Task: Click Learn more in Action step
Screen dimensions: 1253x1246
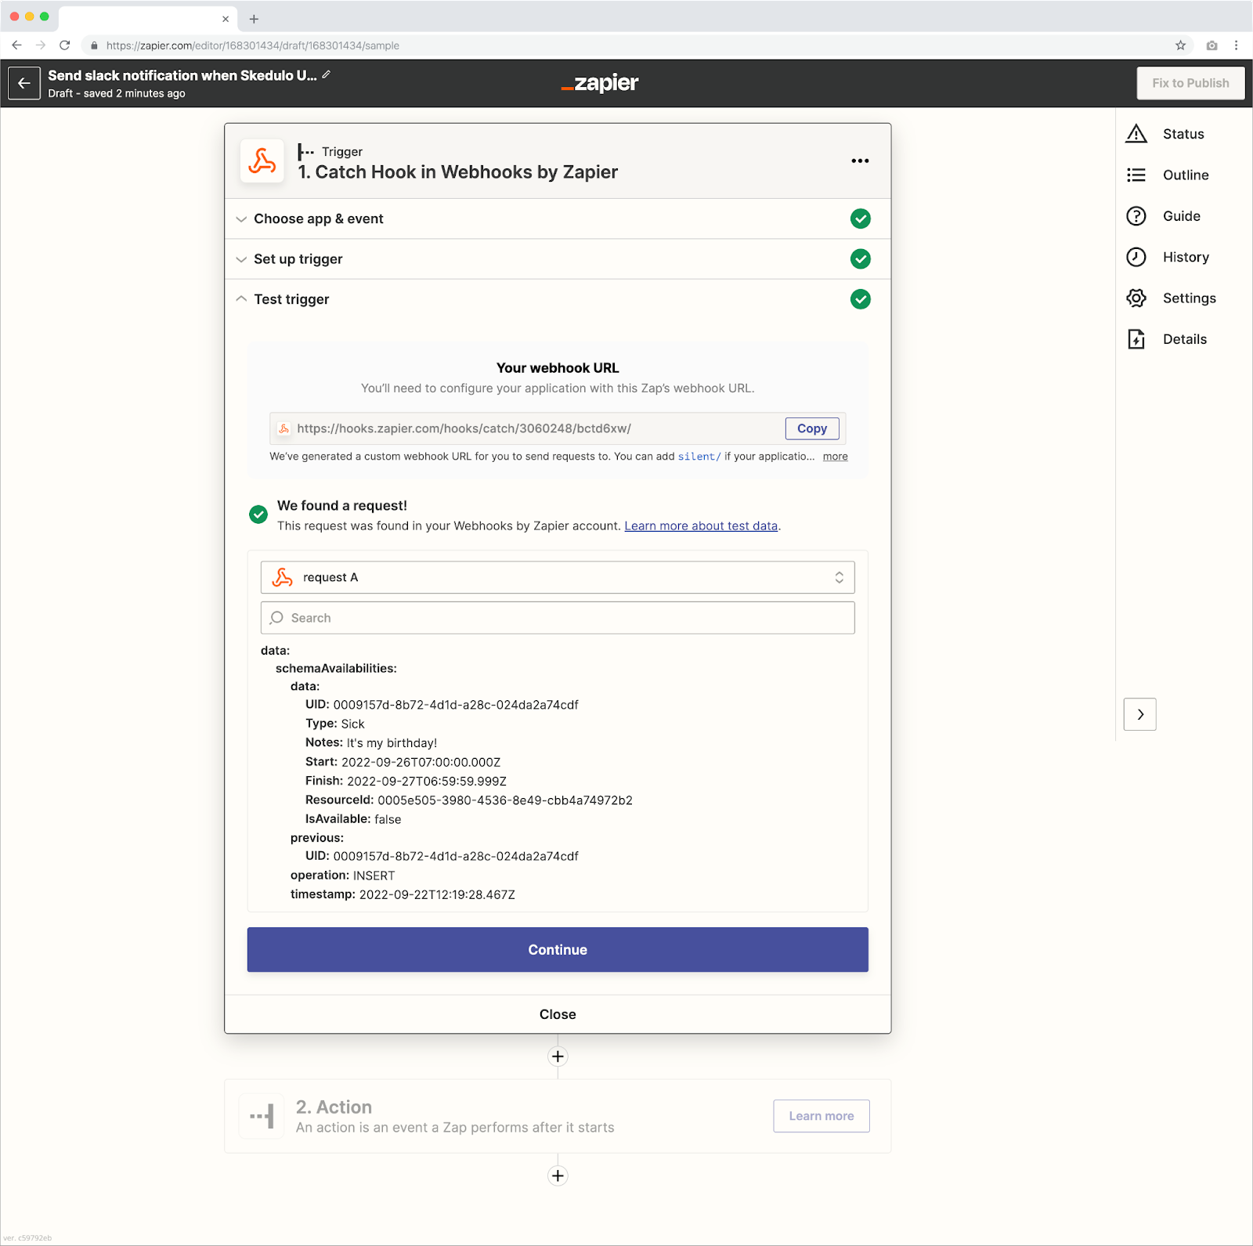Action: point(821,1116)
